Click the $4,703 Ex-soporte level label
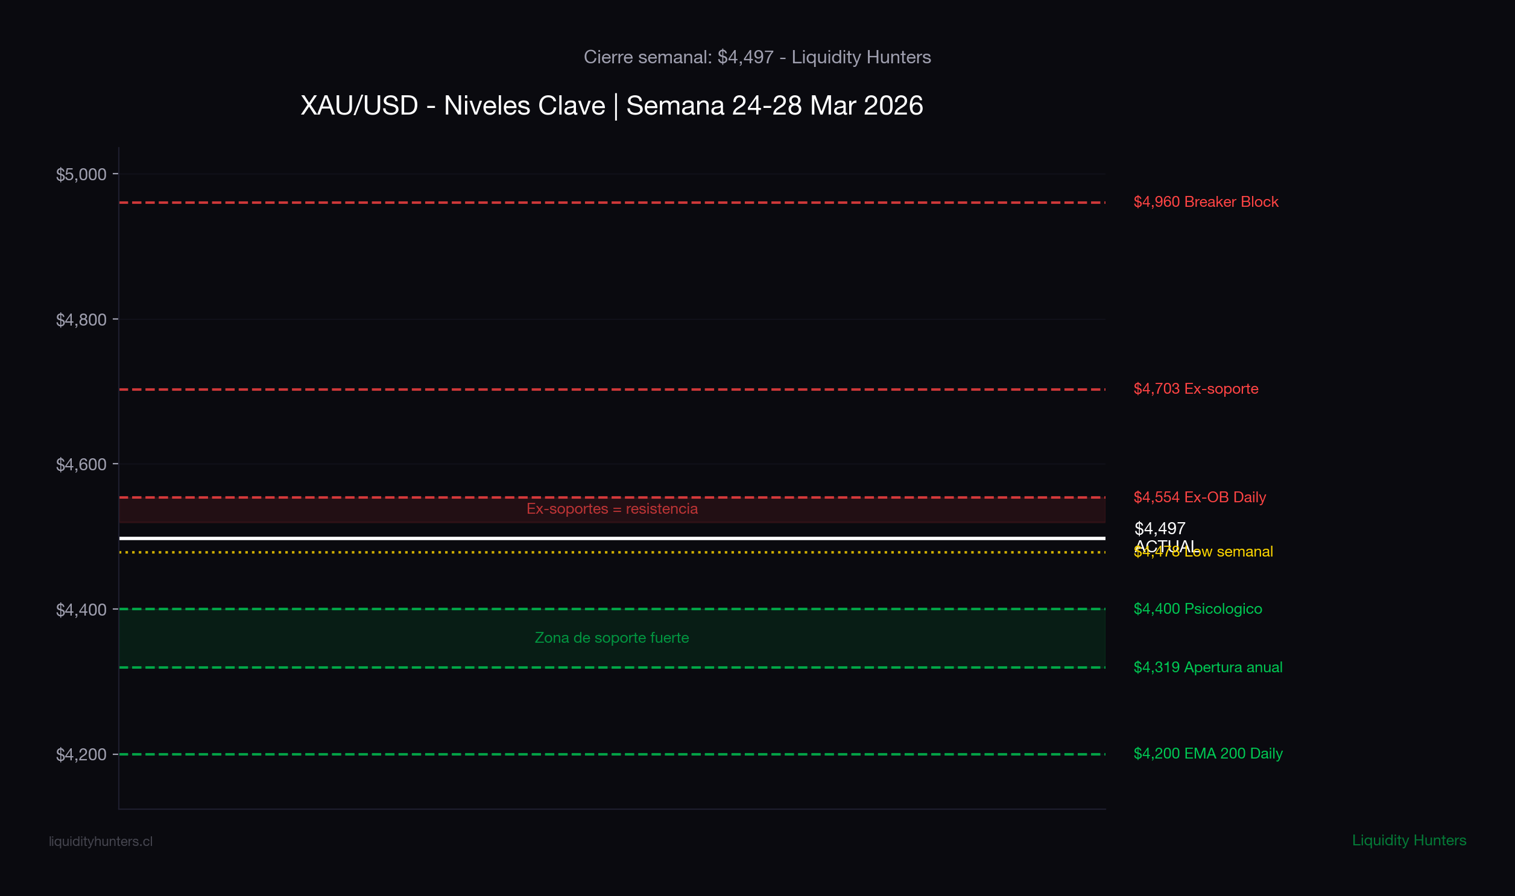 coord(1196,389)
